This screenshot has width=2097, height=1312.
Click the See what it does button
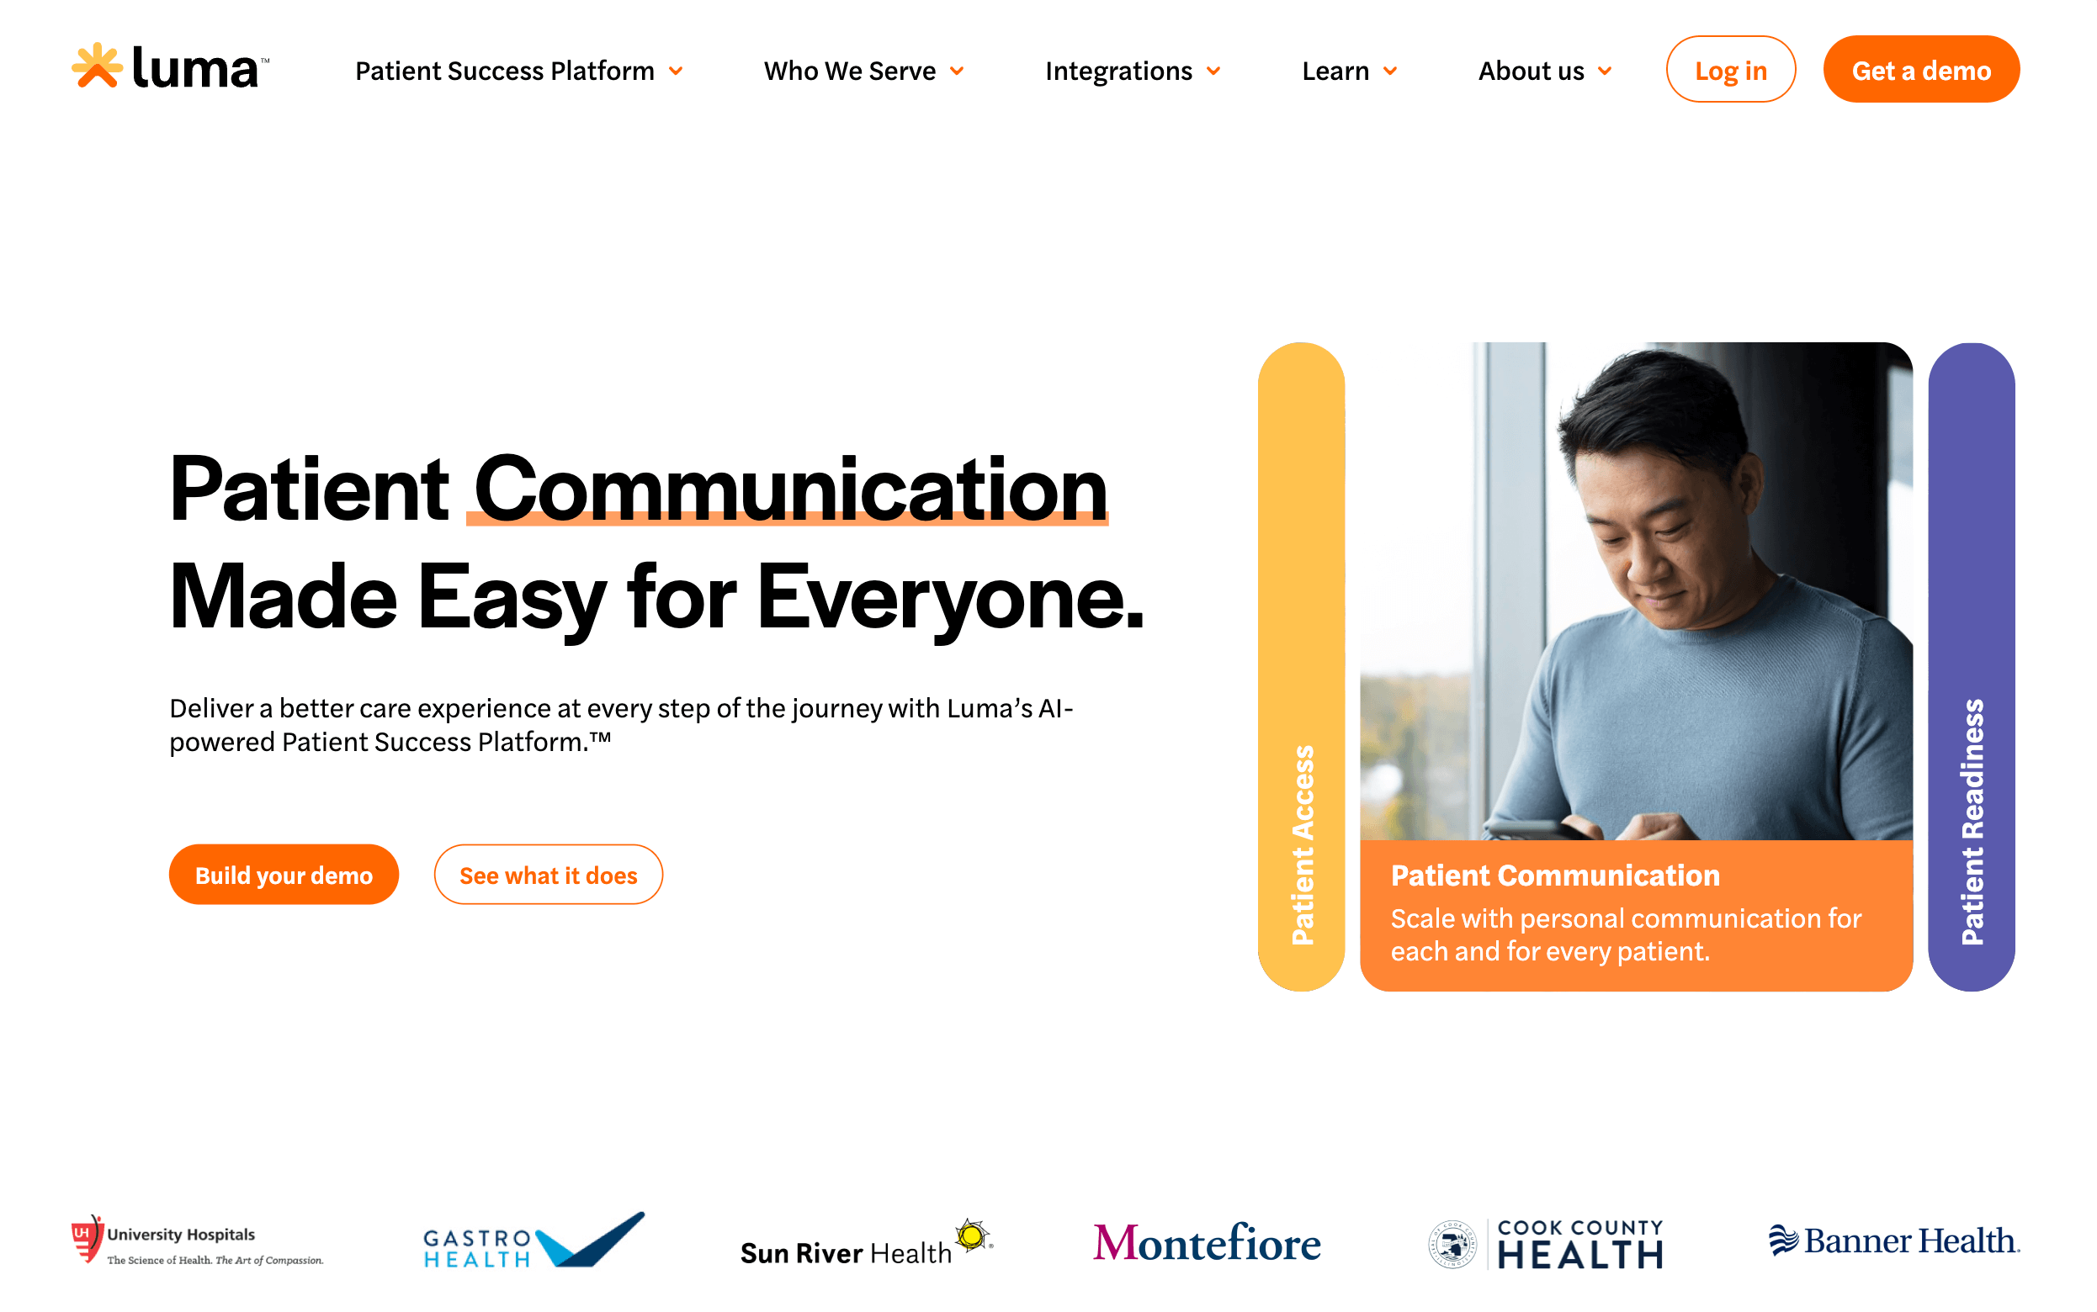click(x=547, y=874)
